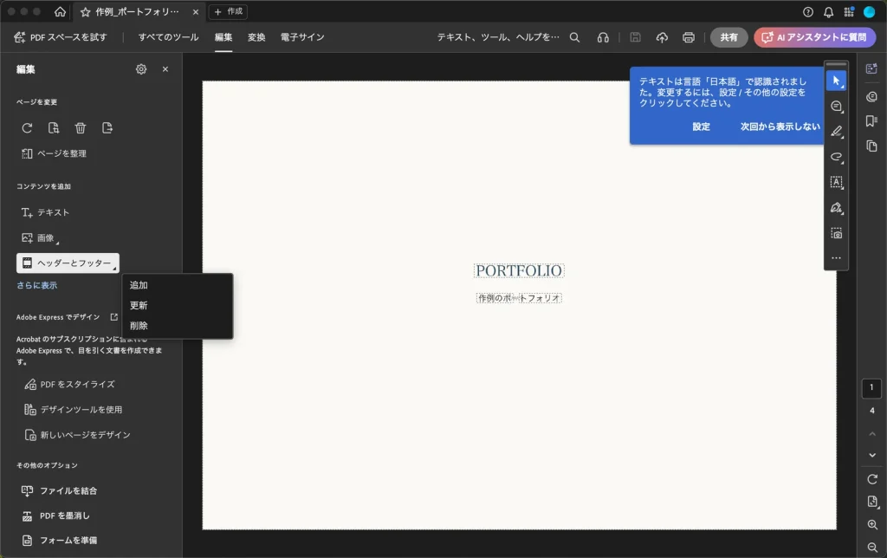
Task: Open the apps grid icon
Action: point(849,12)
